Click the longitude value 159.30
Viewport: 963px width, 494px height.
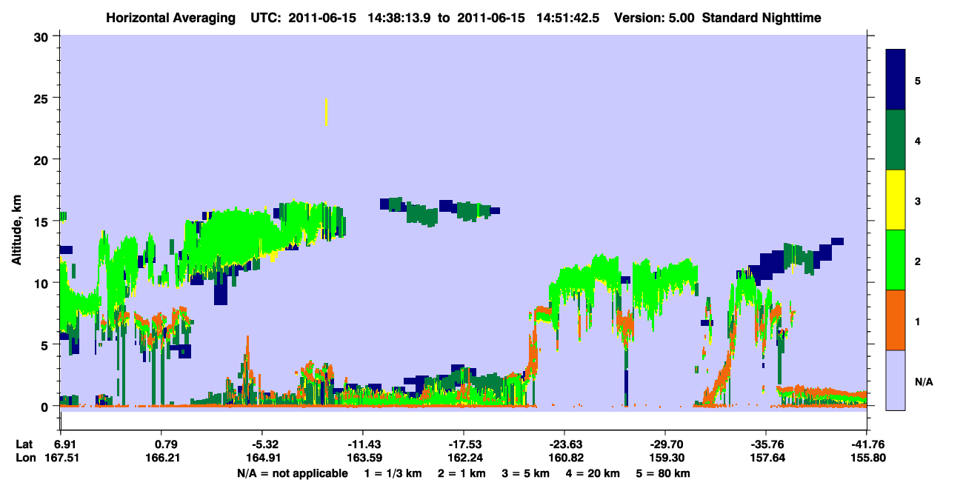[x=665, y=458]
